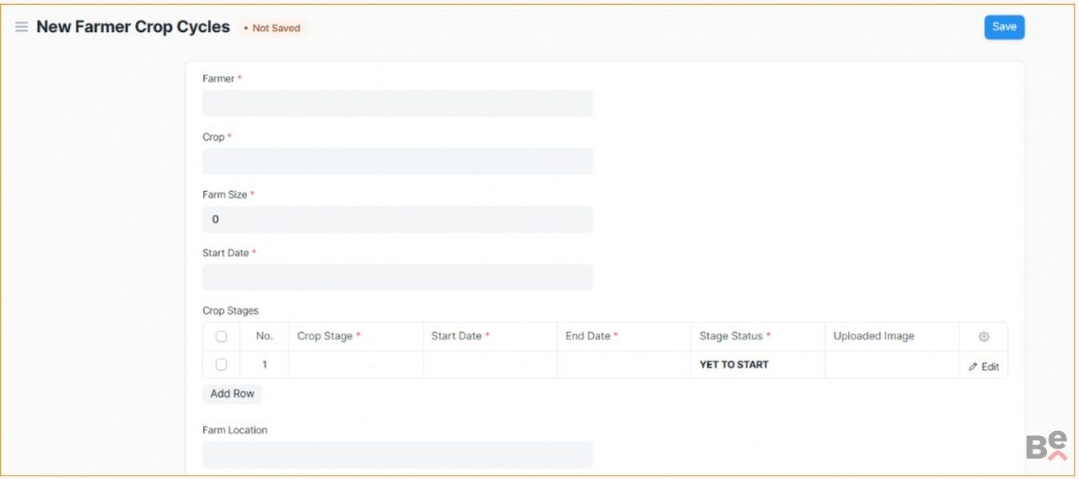Click the Add Row button
The height and width of the screenshot is (479, 1079).
point(232,394)
